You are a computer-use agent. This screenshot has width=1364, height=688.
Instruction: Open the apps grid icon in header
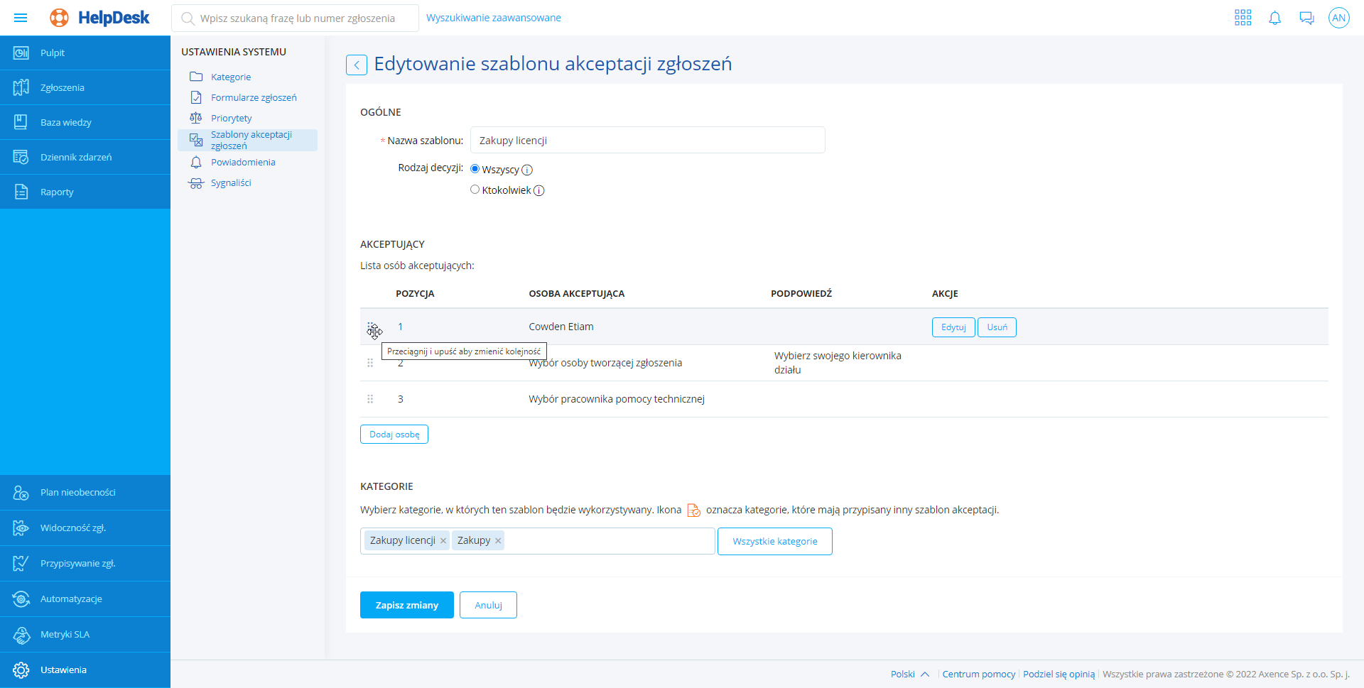(x=1243, y=18)
